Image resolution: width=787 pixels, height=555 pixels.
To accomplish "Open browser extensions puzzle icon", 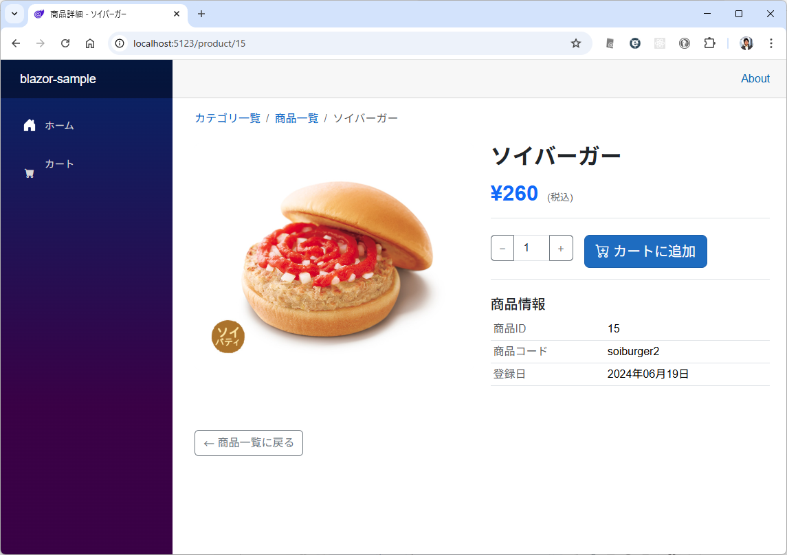I will coord(709,44).
